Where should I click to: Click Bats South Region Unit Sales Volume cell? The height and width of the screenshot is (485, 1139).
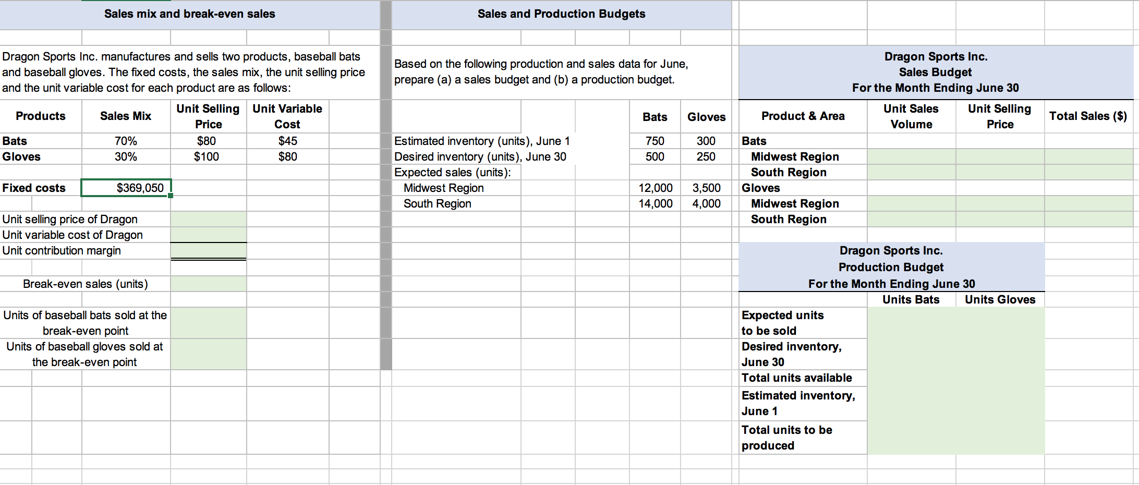(x=912, y=172)
